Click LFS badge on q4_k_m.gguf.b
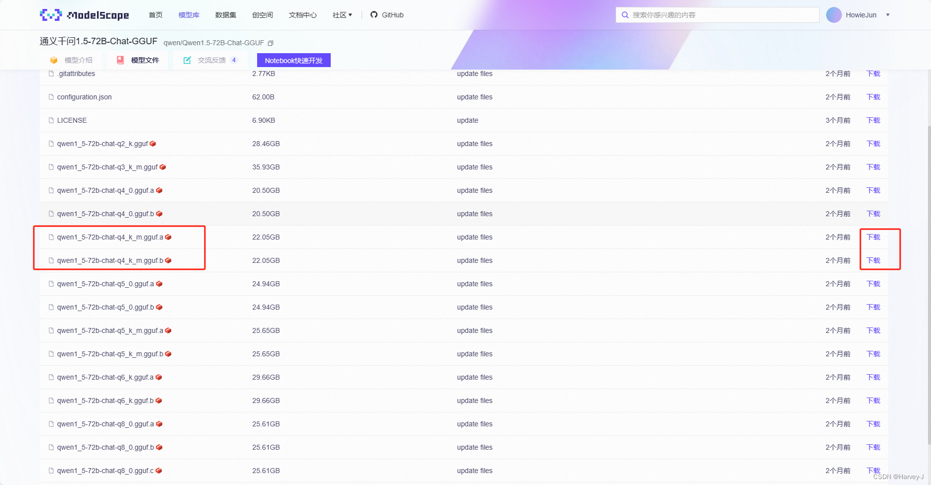 coord(168,260)
